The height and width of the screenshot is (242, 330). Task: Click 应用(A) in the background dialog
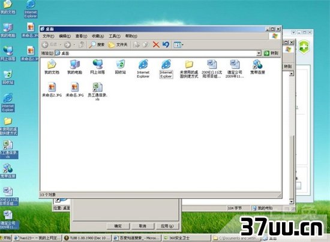coord(167,226)
